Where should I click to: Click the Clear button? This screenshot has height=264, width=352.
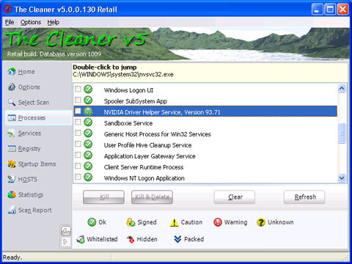pos(235,197)
